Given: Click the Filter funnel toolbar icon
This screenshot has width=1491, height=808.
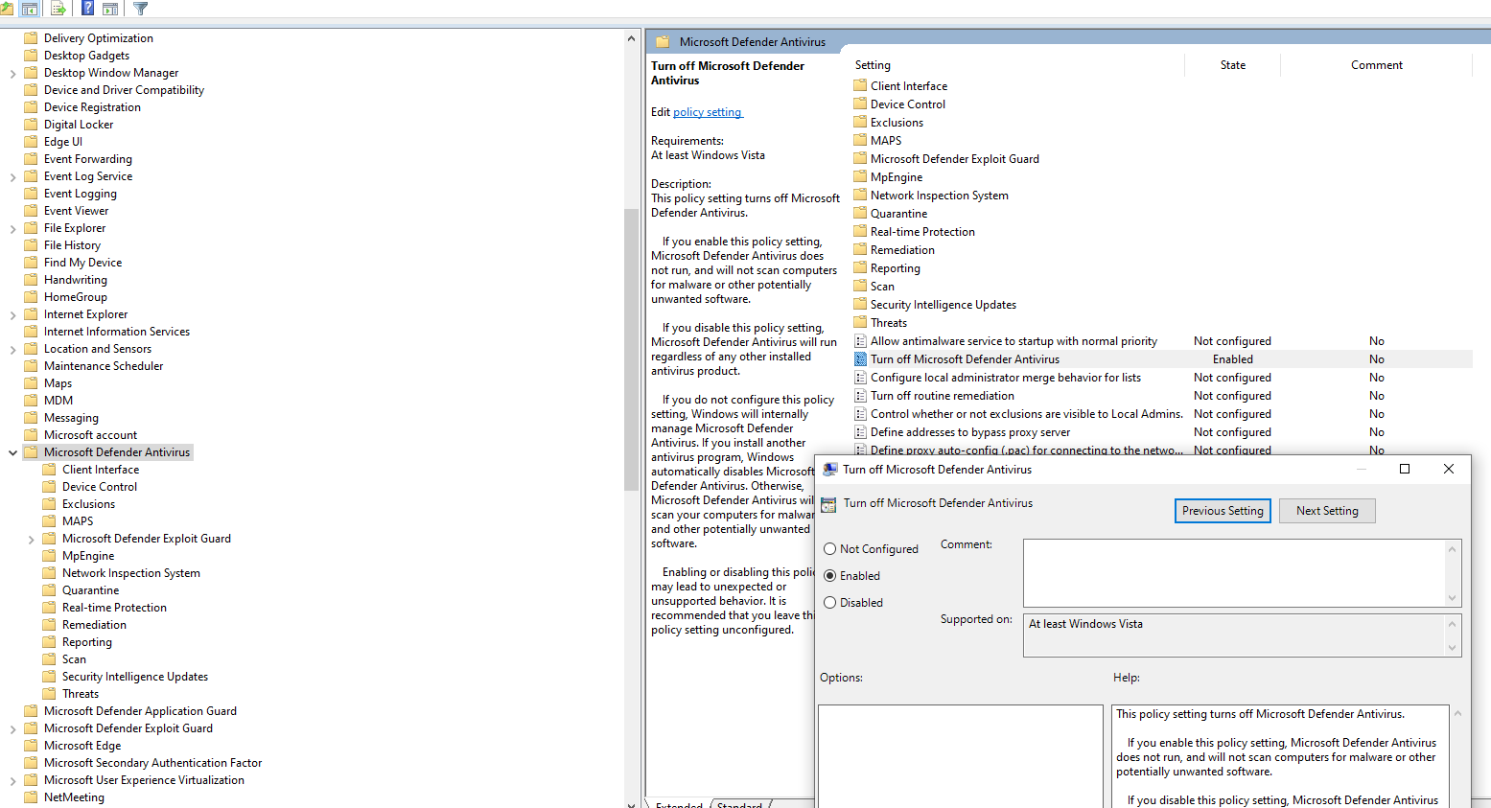Looking at the screenshot, I should pyautogui.click(x=141, y=9).
